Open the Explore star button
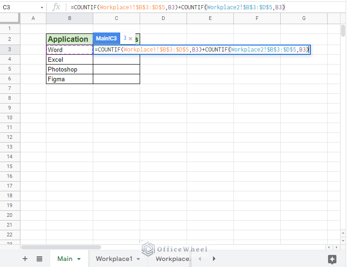 pos(332,259)
